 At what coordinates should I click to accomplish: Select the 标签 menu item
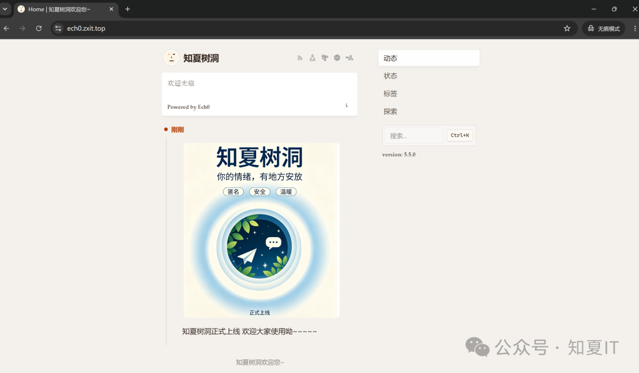pos(429,93)
